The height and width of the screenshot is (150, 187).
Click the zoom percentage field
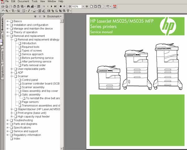click(77, 7)
